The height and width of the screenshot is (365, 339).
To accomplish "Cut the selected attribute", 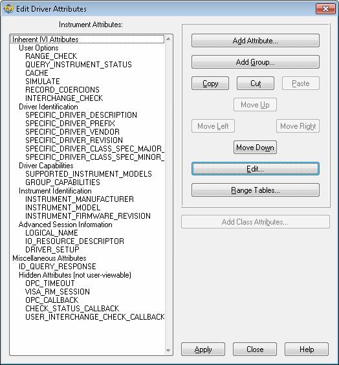I will (x=256, y=83).
